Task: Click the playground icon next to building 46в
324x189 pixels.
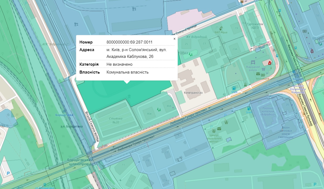Action: coord(158,110)
